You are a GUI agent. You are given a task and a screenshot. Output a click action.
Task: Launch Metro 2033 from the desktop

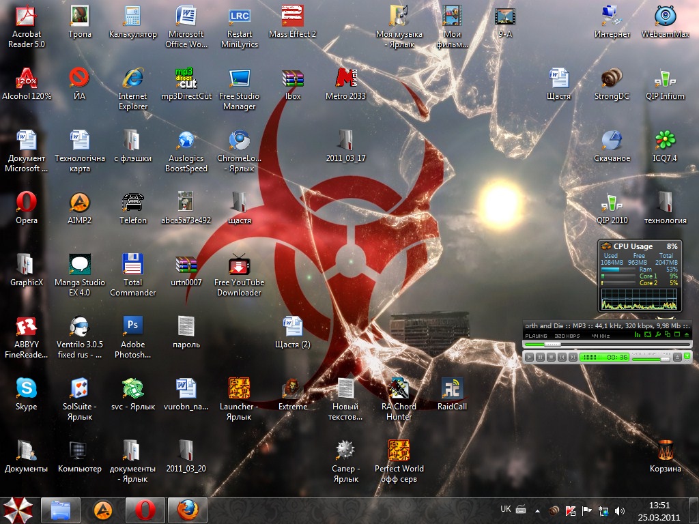tap(345, 79)
